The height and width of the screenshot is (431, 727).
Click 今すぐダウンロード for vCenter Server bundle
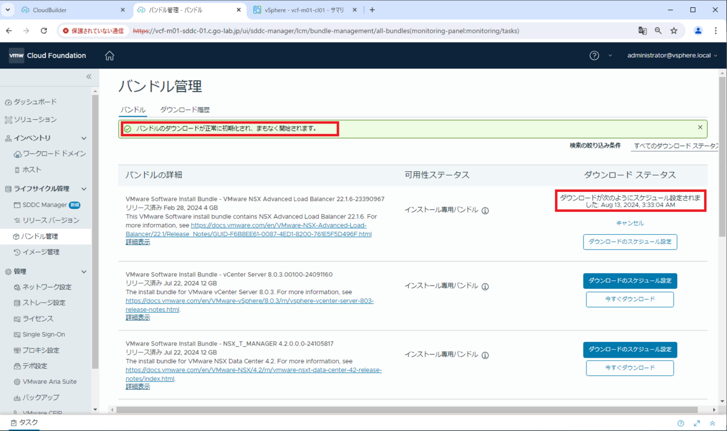[630, 299]
